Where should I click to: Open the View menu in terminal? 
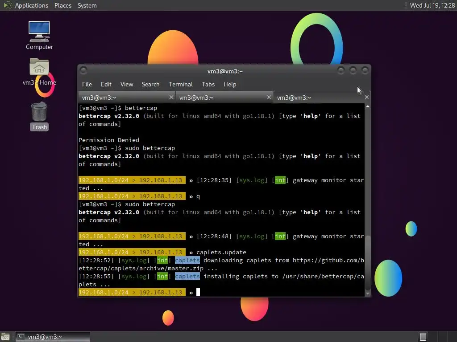click(127, 84)
